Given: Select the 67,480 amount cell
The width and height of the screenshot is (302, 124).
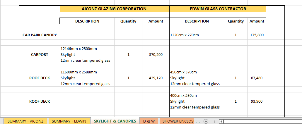Looking at the screenshot, I should 257,78.
